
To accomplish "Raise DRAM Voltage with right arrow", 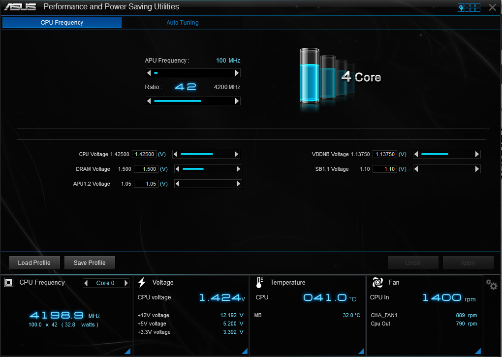I will tap(238, 169).
